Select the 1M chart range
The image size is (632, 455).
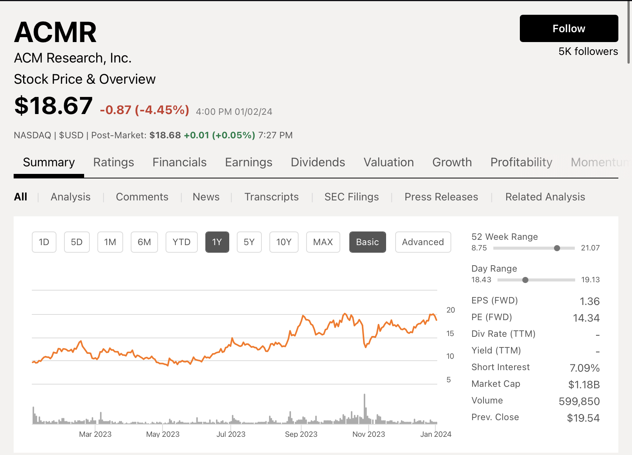(110, 242)
